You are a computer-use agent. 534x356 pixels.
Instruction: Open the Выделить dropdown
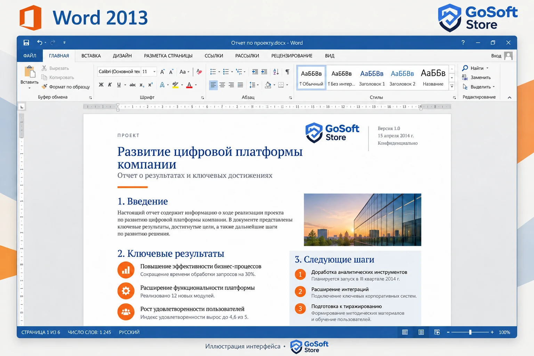pyautogui.click(x=478, y=87)
